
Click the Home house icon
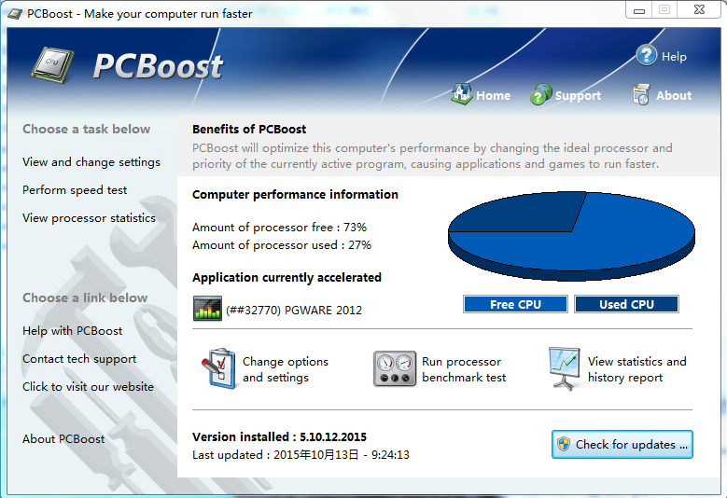461,94
